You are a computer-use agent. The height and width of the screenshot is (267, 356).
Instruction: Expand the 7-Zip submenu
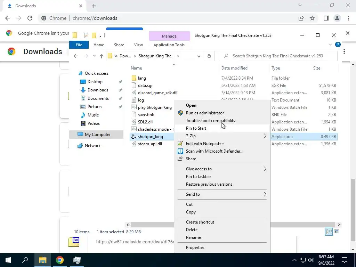click(222, 136)
